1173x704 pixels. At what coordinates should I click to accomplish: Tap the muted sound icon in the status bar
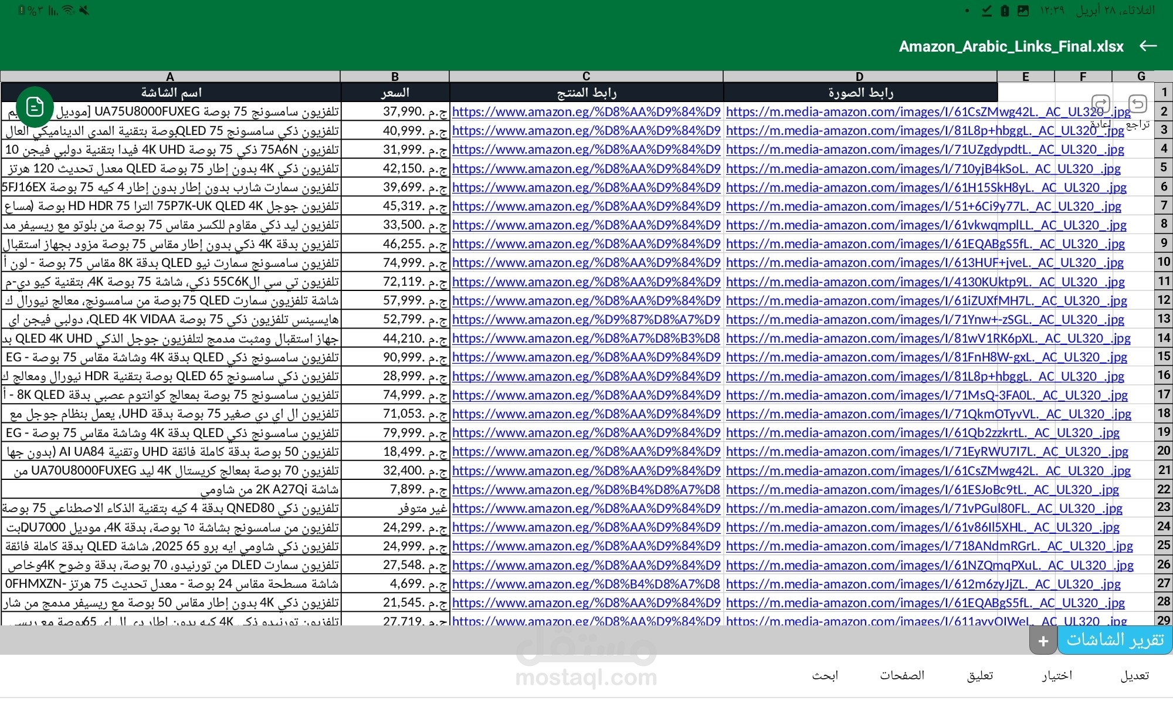tap(84, 10)
